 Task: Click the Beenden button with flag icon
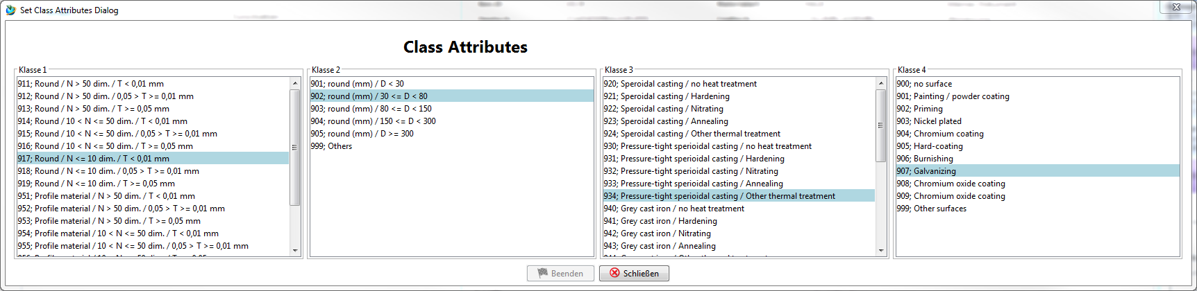tap(560, 274)
